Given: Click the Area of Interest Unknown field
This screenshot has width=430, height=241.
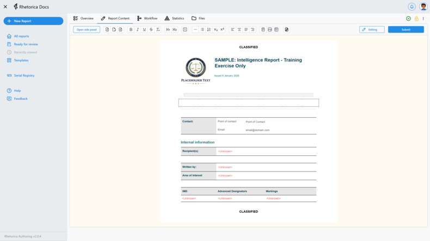Looking at the screenshot, I should point(225,176).
